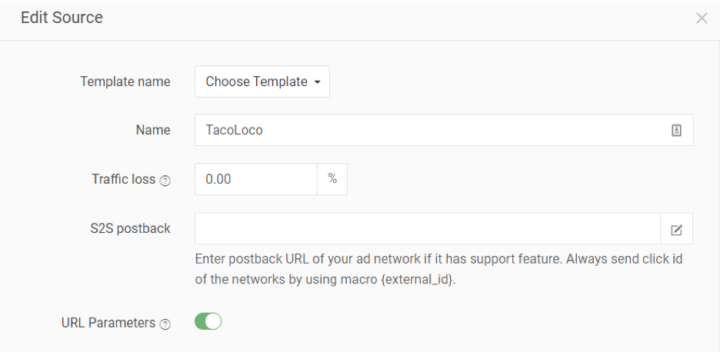Click the Edit Source dialog title
Image resolution: width=720 pixels, height=352 pixels.
[x=62, y=18]
